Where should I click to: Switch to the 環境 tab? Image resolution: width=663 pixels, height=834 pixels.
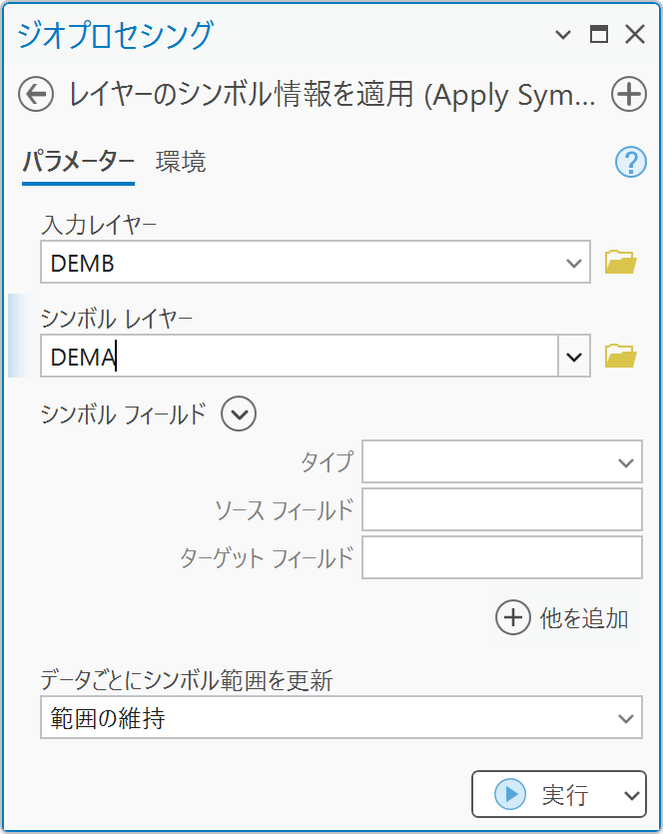coord(181,162)
